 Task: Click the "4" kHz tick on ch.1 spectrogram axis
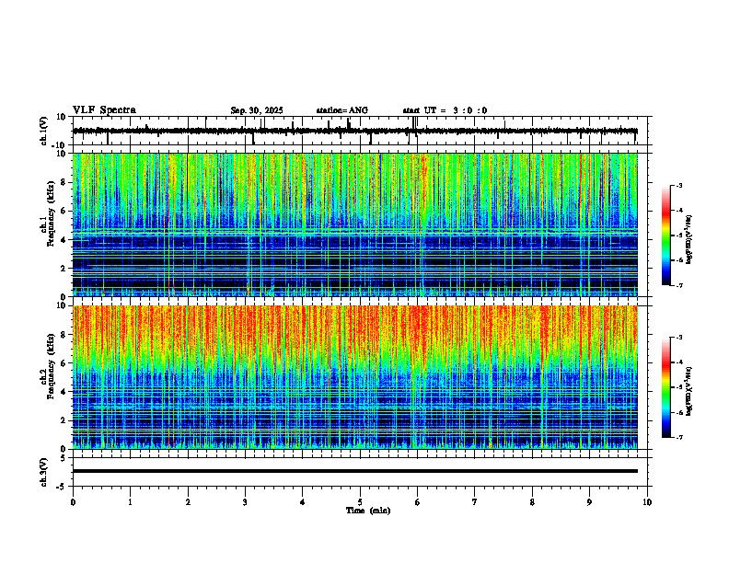tap(64, 240)
